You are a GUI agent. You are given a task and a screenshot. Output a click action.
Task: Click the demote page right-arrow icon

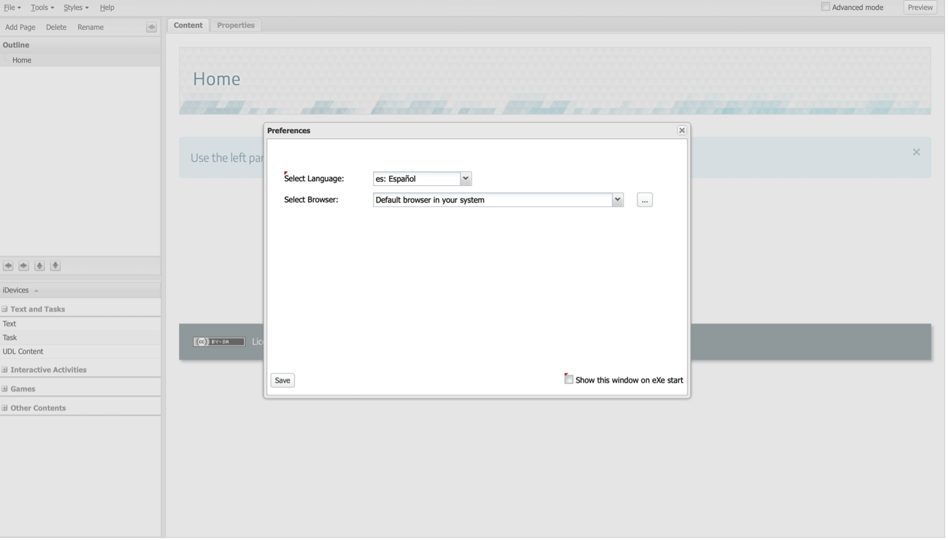click(24, 266)
